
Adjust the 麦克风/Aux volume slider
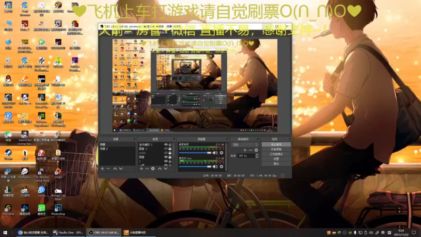point(195,166)
